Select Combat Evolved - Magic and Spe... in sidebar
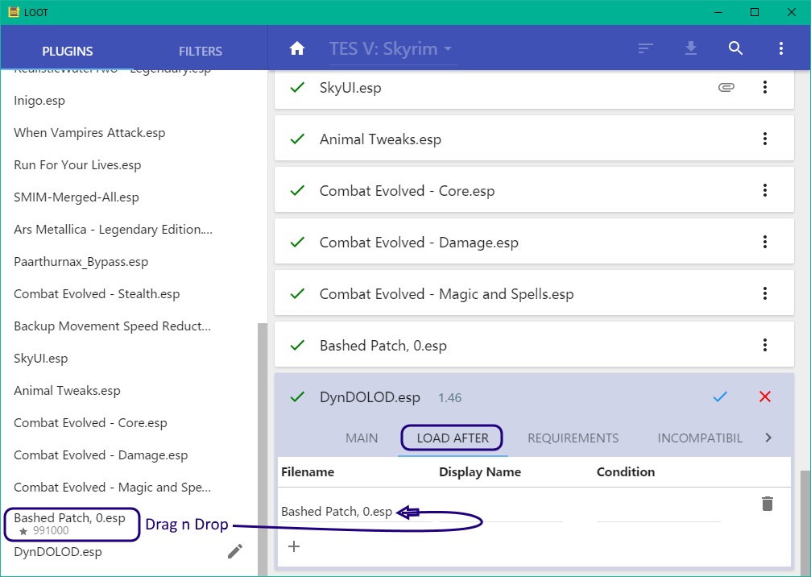 113,487
